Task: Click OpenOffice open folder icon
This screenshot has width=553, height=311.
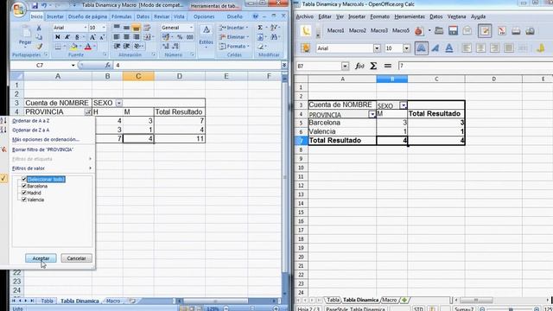Action: [439, 31]
